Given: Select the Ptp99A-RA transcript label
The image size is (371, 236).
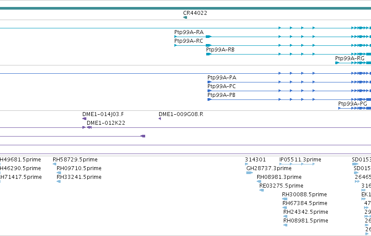Looking at the screenshot, I should pos(189,32).
